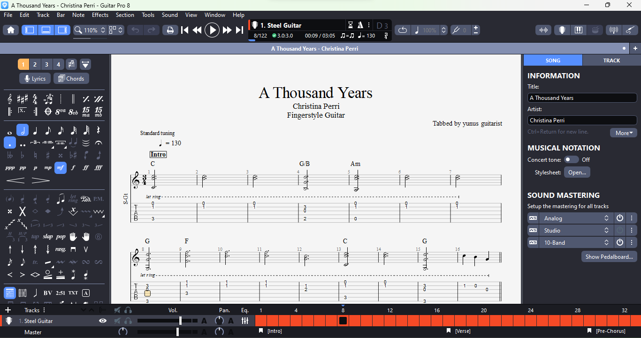Screen dimensions: 641x338
Task: Open the Tools menu
Action: 148,15
